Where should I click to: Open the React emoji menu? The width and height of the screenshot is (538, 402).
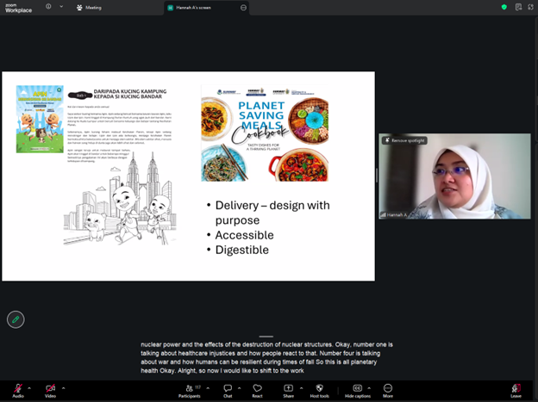257,389
